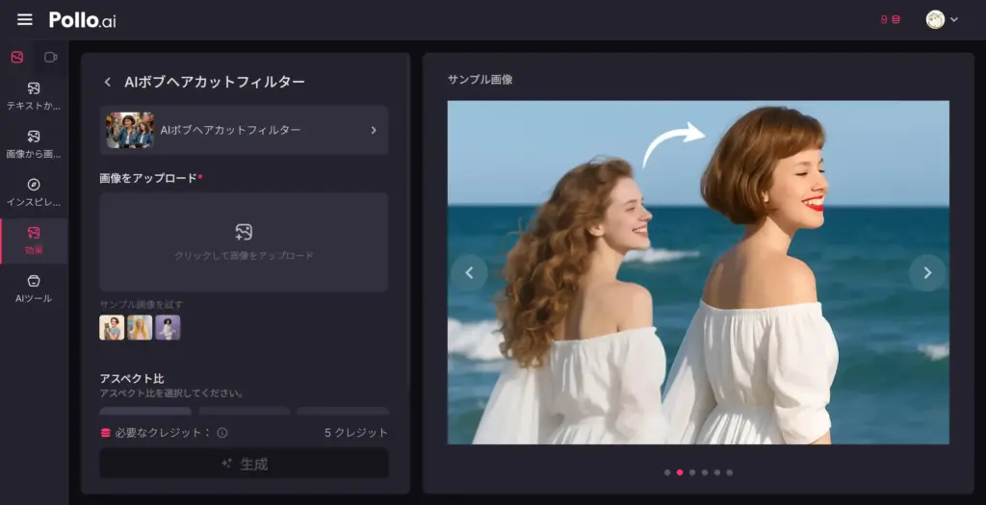This screenshot has height=505, width=986.
Task: Open the hamburger menu
Action: tap(24, 19)
